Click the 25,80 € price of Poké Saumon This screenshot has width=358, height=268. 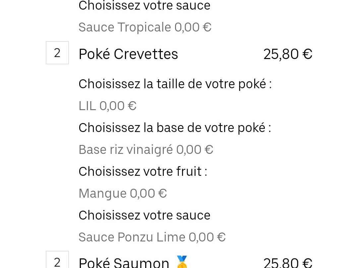point(288,262)
